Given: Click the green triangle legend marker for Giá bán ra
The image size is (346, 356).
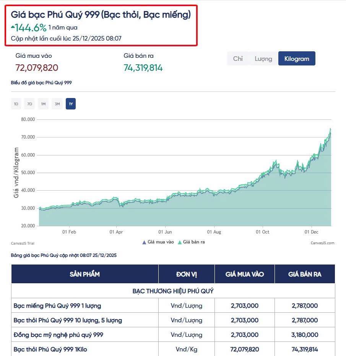Looking at the screenshot, I should [x=180, y=242].
